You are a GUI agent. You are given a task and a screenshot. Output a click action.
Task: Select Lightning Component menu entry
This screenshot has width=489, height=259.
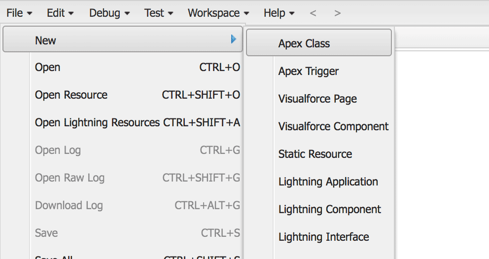(x=329, y=209)
